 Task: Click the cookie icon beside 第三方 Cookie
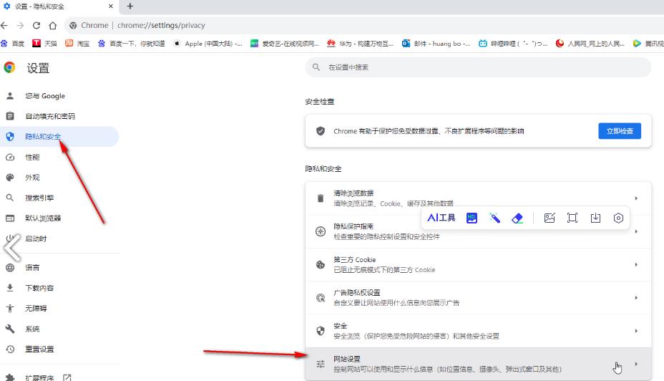pyautogui.click(x=321, y=265)
